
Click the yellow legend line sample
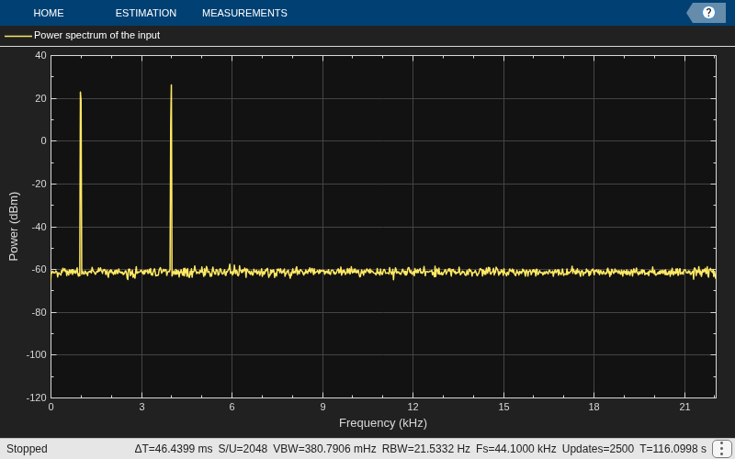tap(18, 36)
